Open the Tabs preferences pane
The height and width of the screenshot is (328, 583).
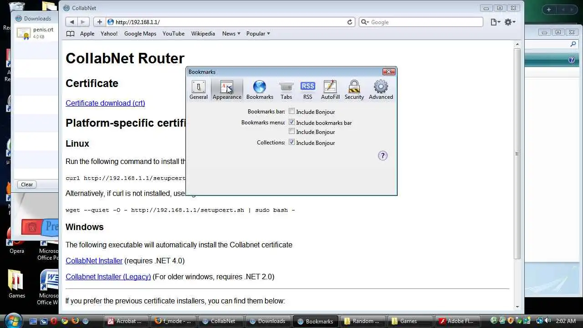click(286, 90)
